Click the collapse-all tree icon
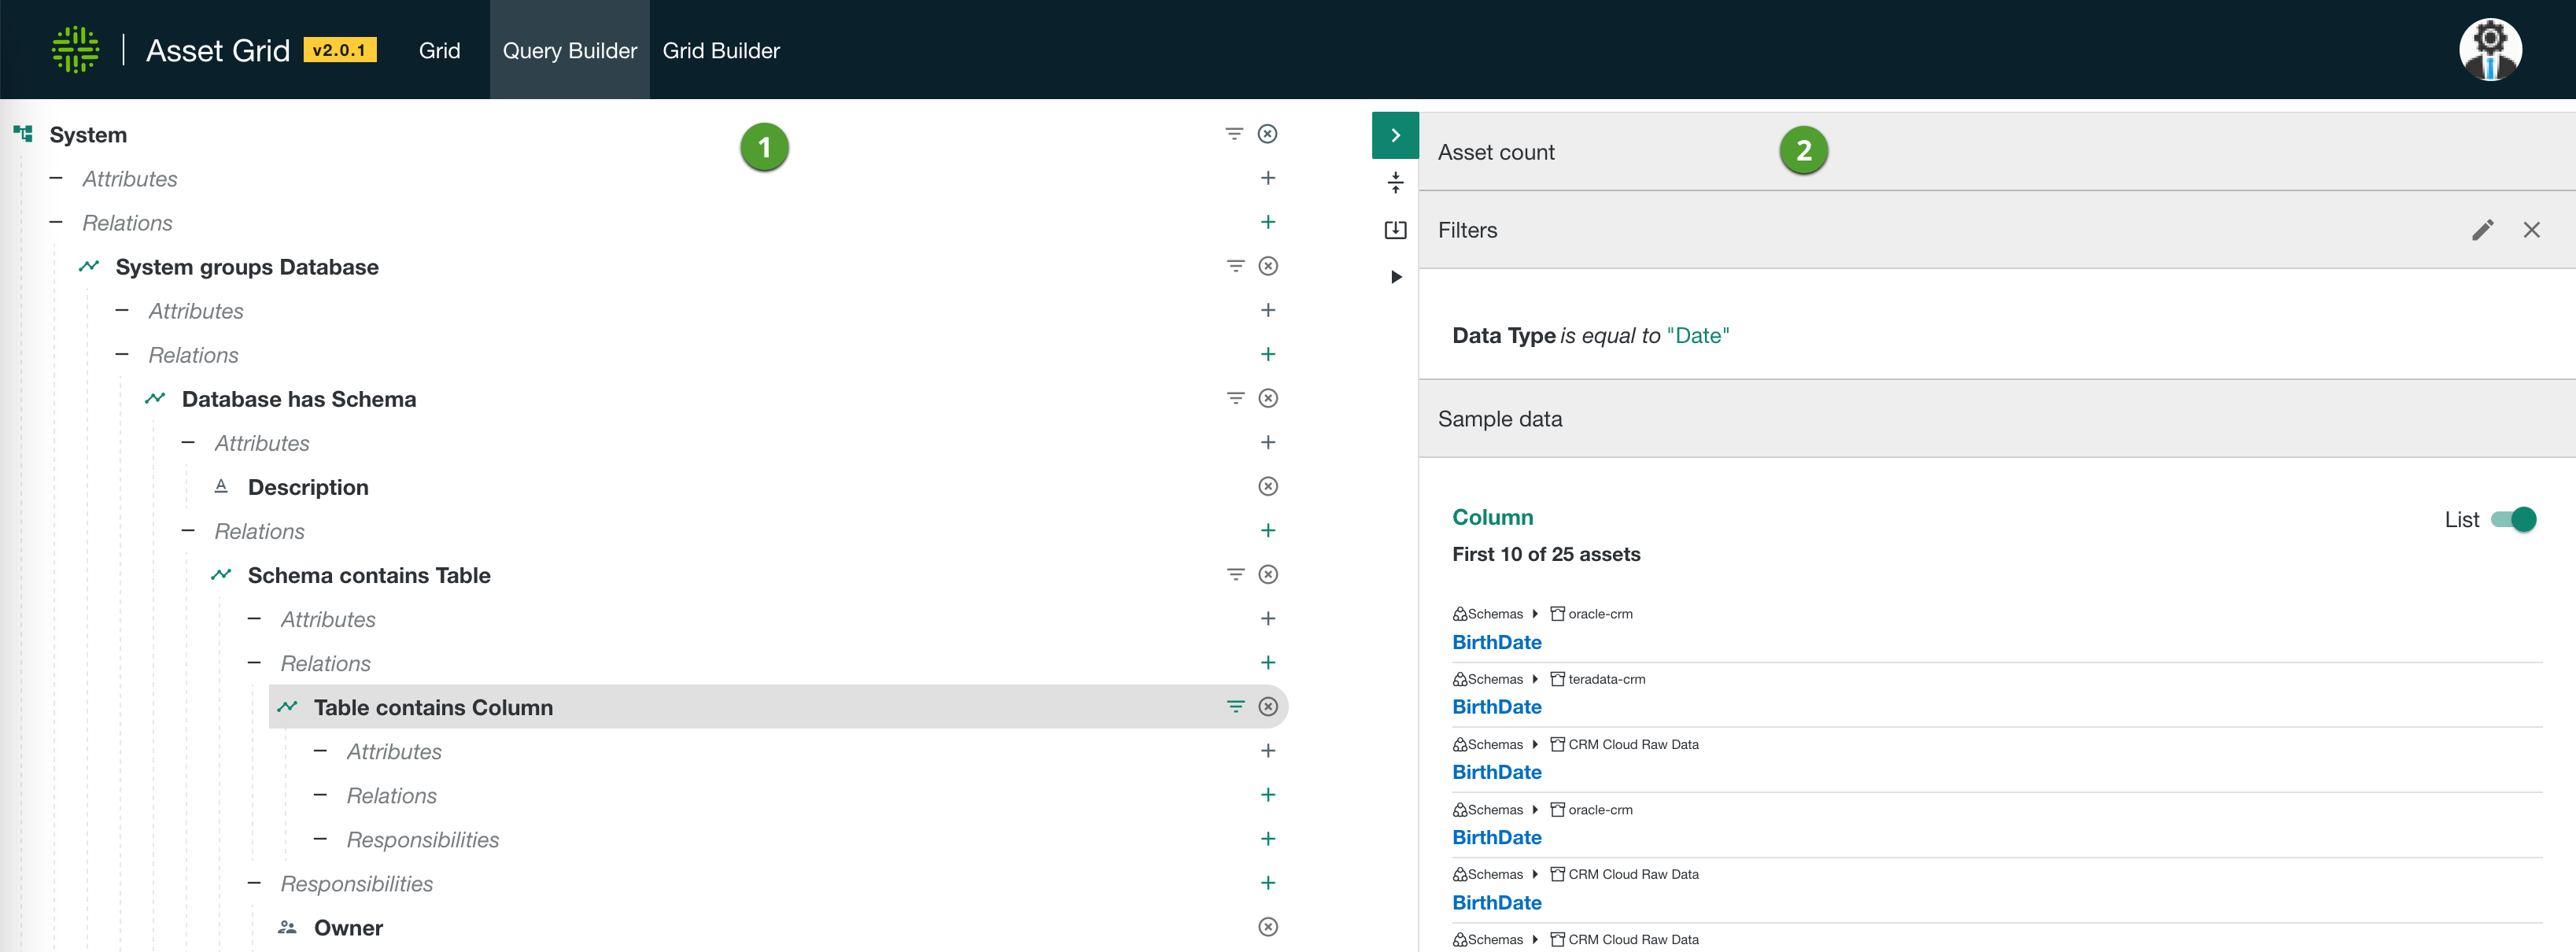This screenshot has width=2576, height=952. tap(1396, 182)
